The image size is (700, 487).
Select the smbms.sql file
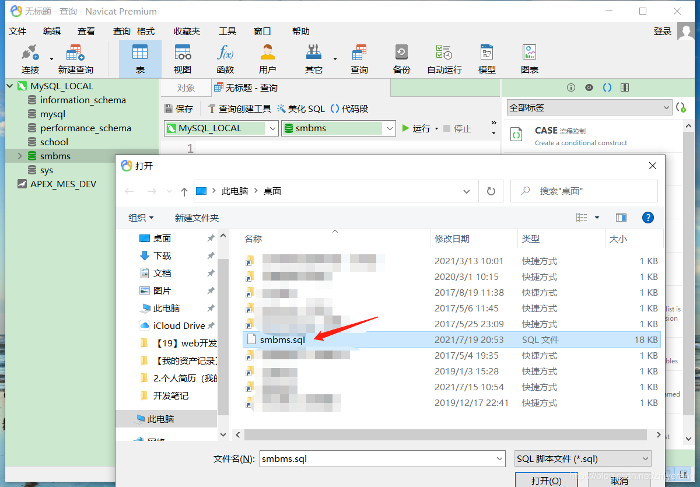tap(451, 339)
